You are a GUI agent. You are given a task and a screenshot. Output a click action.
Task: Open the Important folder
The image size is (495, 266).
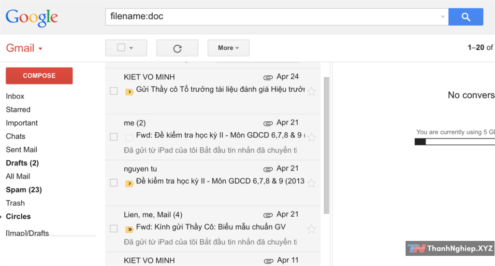click(x=21, y=123)
